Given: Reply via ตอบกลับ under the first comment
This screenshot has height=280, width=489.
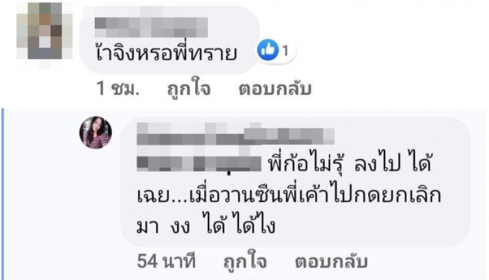Looking at the screenshot, I should pos(275,89).
